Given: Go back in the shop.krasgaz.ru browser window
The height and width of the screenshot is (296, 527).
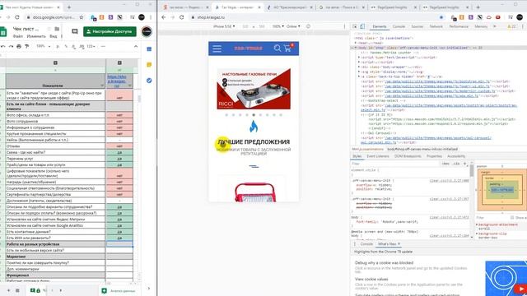Looking at the screenshot, I should coord(164,17).
